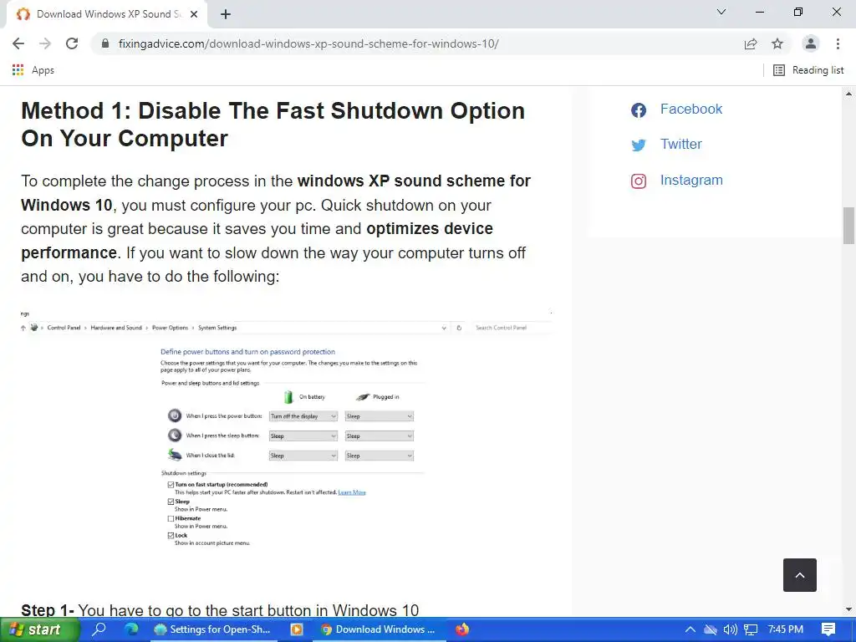Launch Microsoft Edge from taskbar
856x642 pixels.
(x=131, y=629)
